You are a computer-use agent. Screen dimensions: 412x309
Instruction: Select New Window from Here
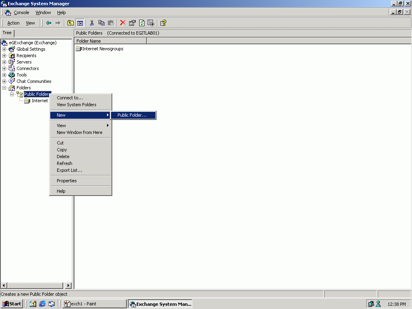(80, 132)
